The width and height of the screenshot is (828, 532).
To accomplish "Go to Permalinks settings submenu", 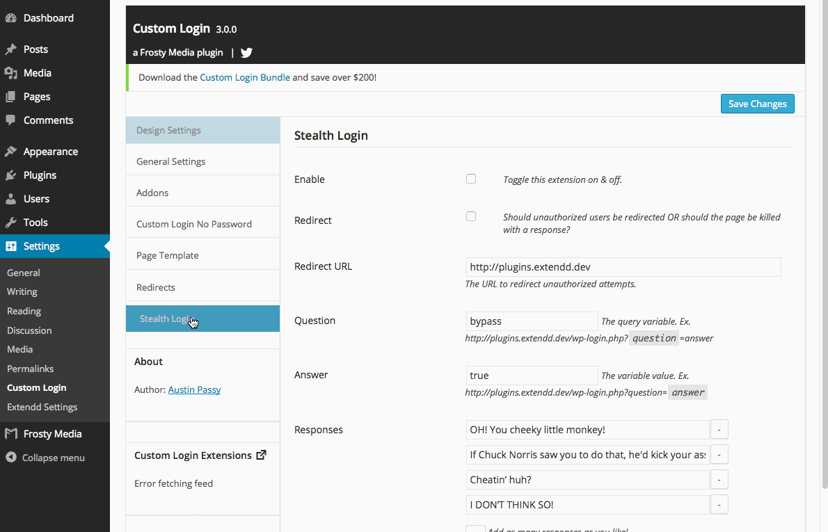I will [30, 369].
